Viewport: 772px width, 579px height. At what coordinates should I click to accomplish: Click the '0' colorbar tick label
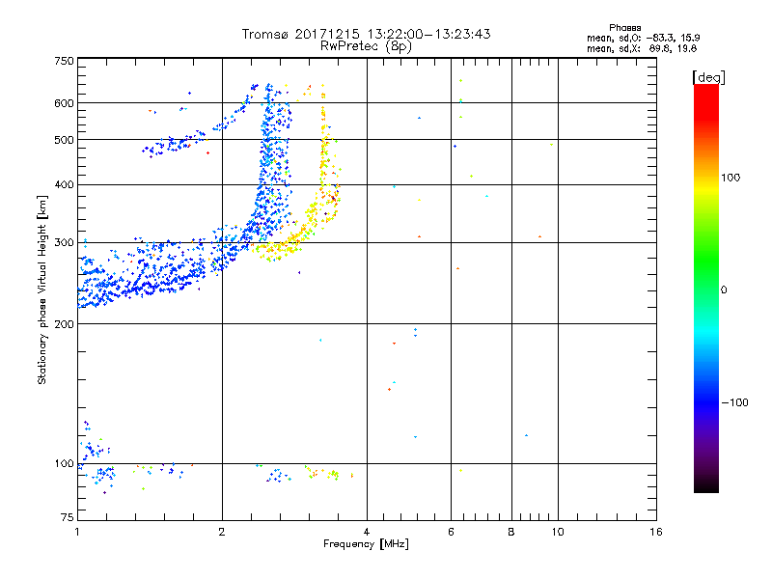(723, 290)
